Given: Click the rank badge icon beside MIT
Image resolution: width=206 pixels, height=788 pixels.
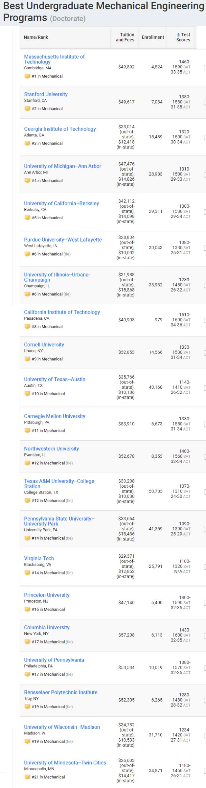Looking at the screenshot, I should (x=27, y=76).
